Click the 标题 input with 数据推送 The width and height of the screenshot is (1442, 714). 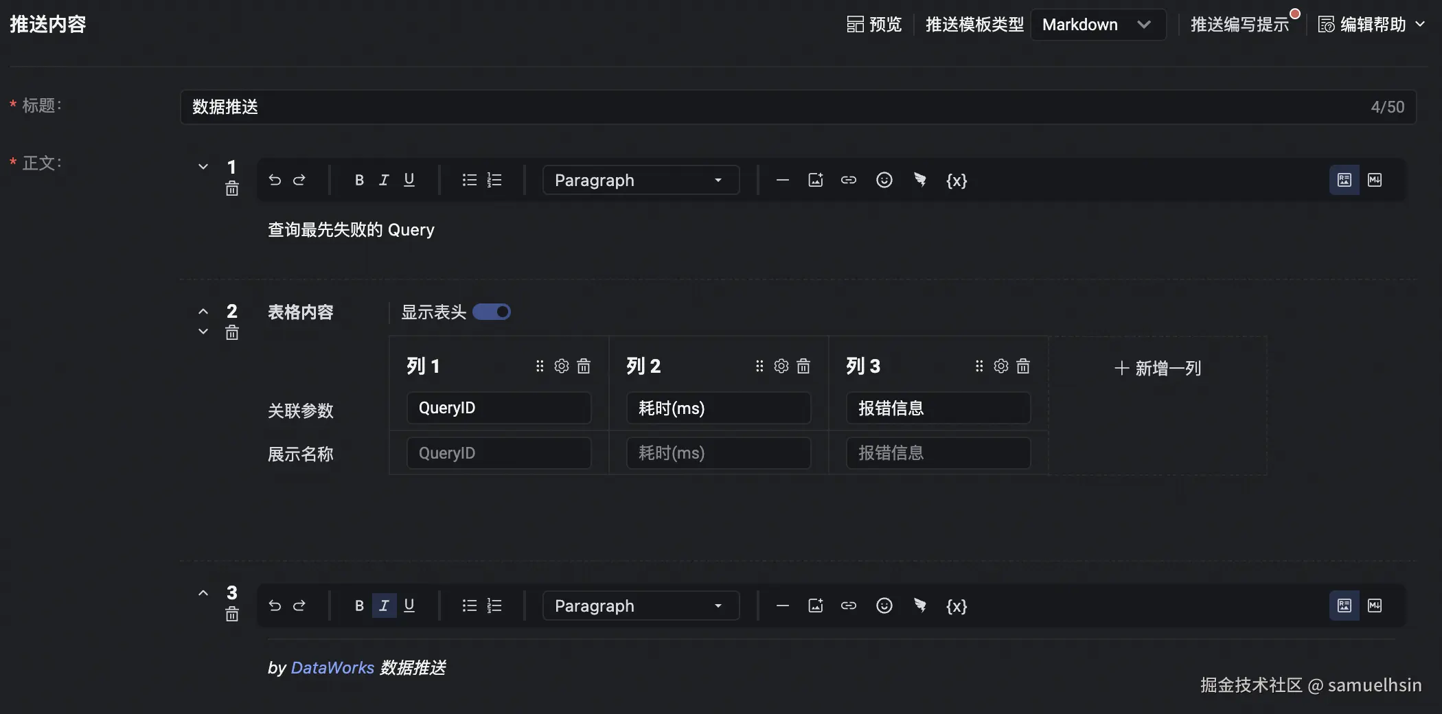point(798,107)
